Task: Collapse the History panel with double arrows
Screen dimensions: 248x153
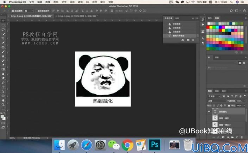Action: click(193, 18)
